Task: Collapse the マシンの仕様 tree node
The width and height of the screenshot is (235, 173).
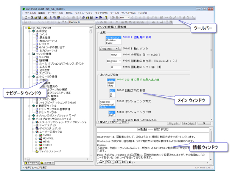Action: (30, 53)
